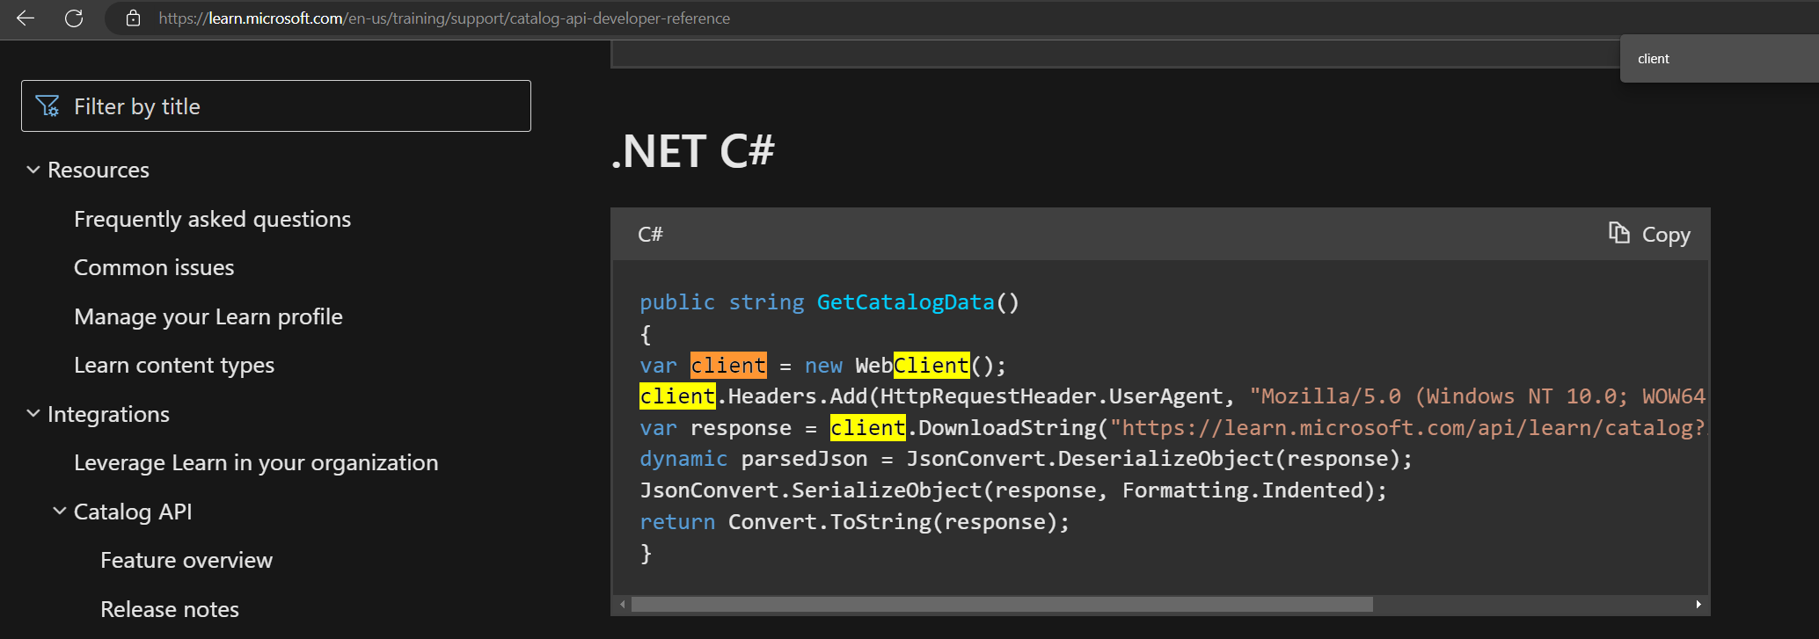Select the Integrations tree heading
The width and height of the screenshot is (1819, 639).
pyautogui.click(x=108, y=414)
